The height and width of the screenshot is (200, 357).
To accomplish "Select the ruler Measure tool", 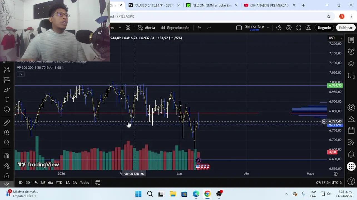I will point(7,122).
